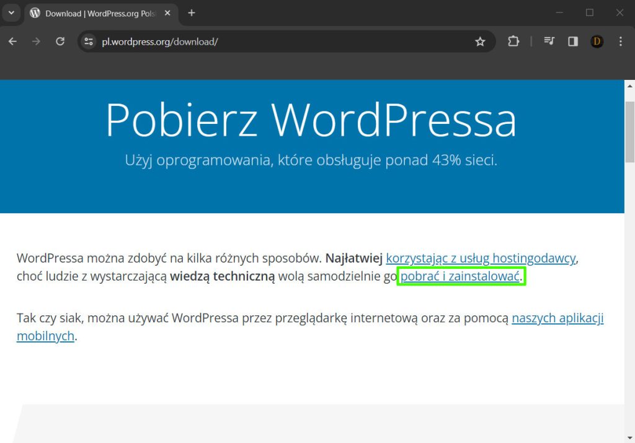Click the forward navigation arrow
This screenshot has width=635, height=443.
[x=36, y=42]
